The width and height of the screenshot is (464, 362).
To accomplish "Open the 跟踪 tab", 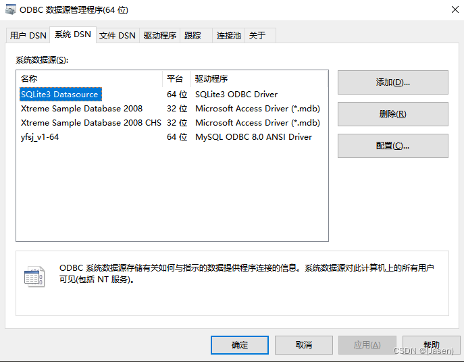I will [x=192, y=36].
